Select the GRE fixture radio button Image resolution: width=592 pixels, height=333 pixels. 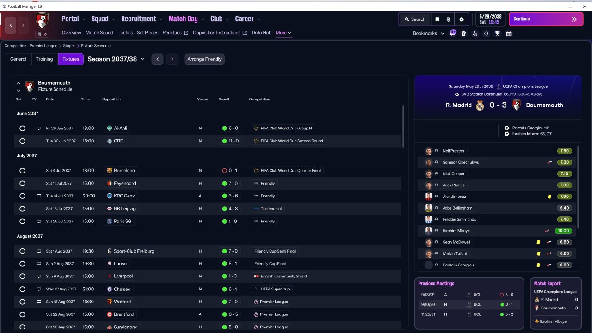22,141
